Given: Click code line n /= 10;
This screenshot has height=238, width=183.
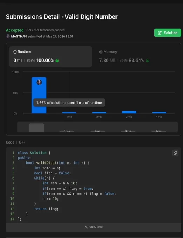Looking at the screenshot, I should tap(50, 199).
